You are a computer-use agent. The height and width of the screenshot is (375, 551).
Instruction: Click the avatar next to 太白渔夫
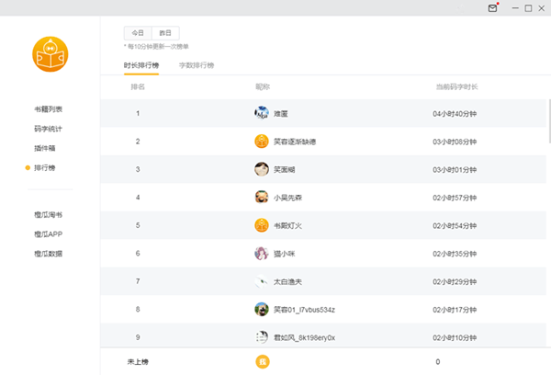pos(262,281)
